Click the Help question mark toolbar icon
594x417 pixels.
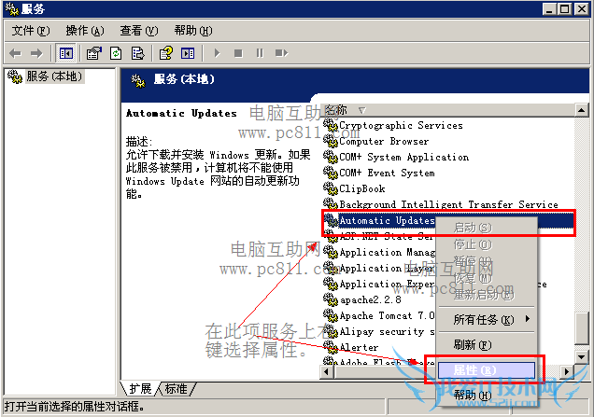point(166,53)
